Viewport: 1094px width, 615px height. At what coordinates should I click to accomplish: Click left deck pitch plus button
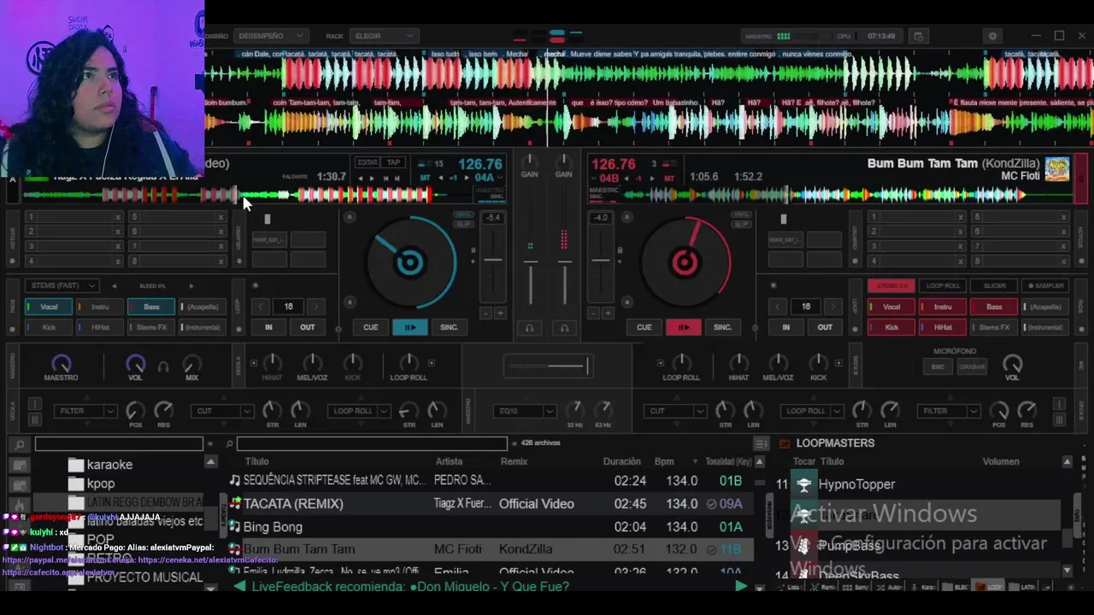[x=499, y=313]
